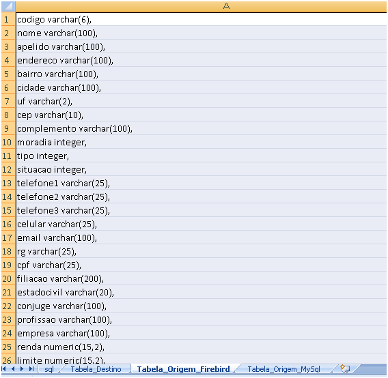Switch to Tabela_Origem_MySql sheet tab

[x=283, y=369]
